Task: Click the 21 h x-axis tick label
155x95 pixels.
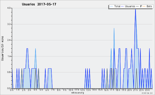Action: pyautogui.click(x=135, y=90)
